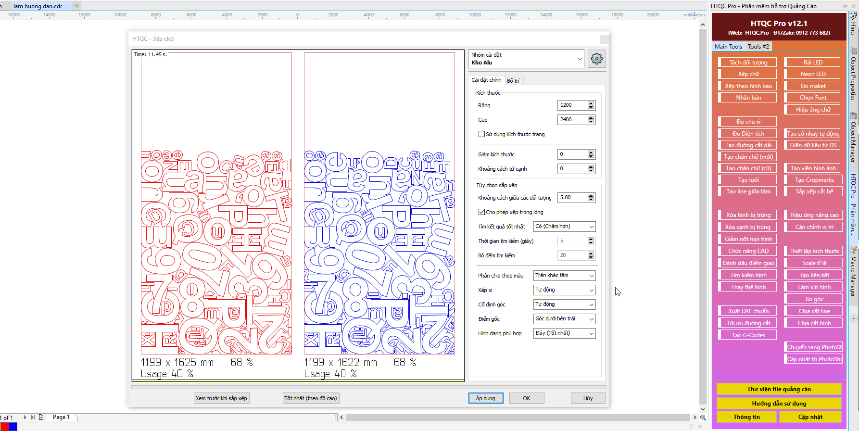Click the add page icon

tap(41, 417)
